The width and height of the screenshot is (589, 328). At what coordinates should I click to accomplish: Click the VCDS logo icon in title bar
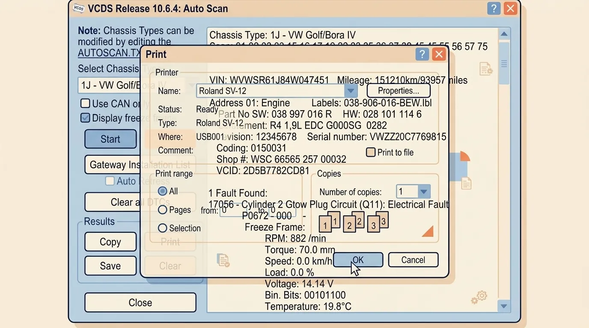tap(79, 8)
